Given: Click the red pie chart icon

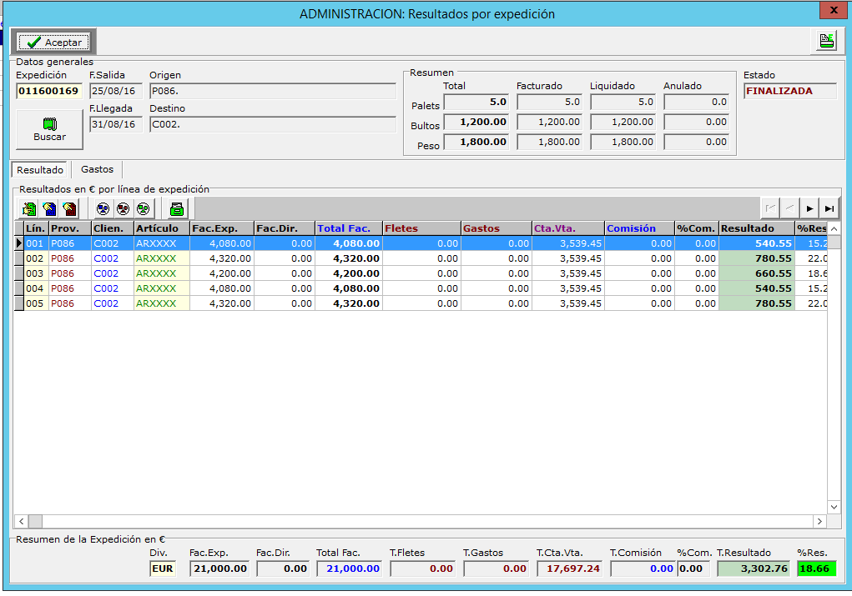Looking at the screenshot, I should pyautogui.click(x=123, y=208).
